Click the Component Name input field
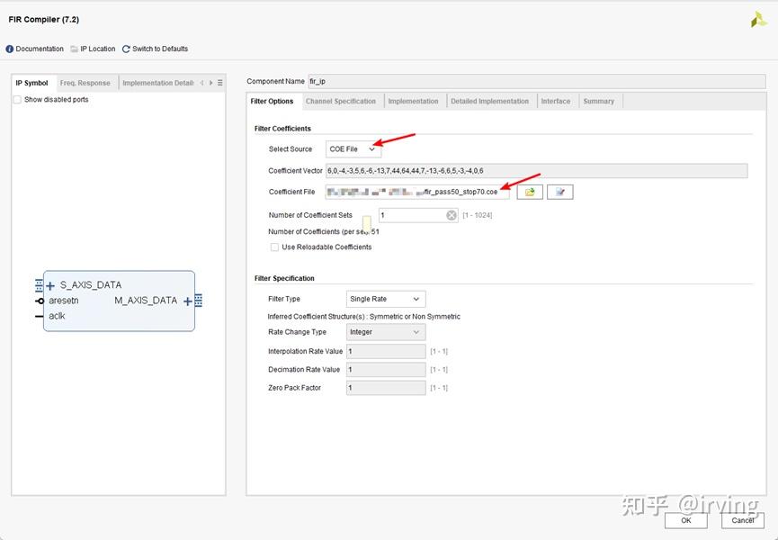Screen dimensions: 778x540 point(537,81)
